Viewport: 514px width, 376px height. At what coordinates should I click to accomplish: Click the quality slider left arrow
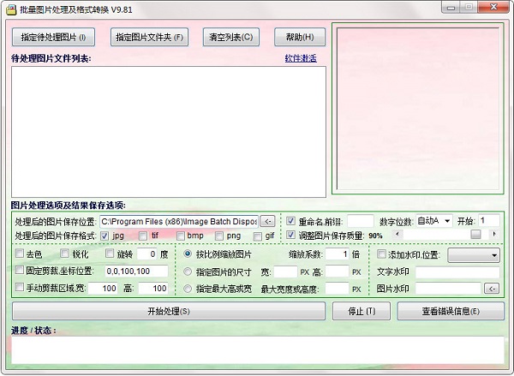397,235
